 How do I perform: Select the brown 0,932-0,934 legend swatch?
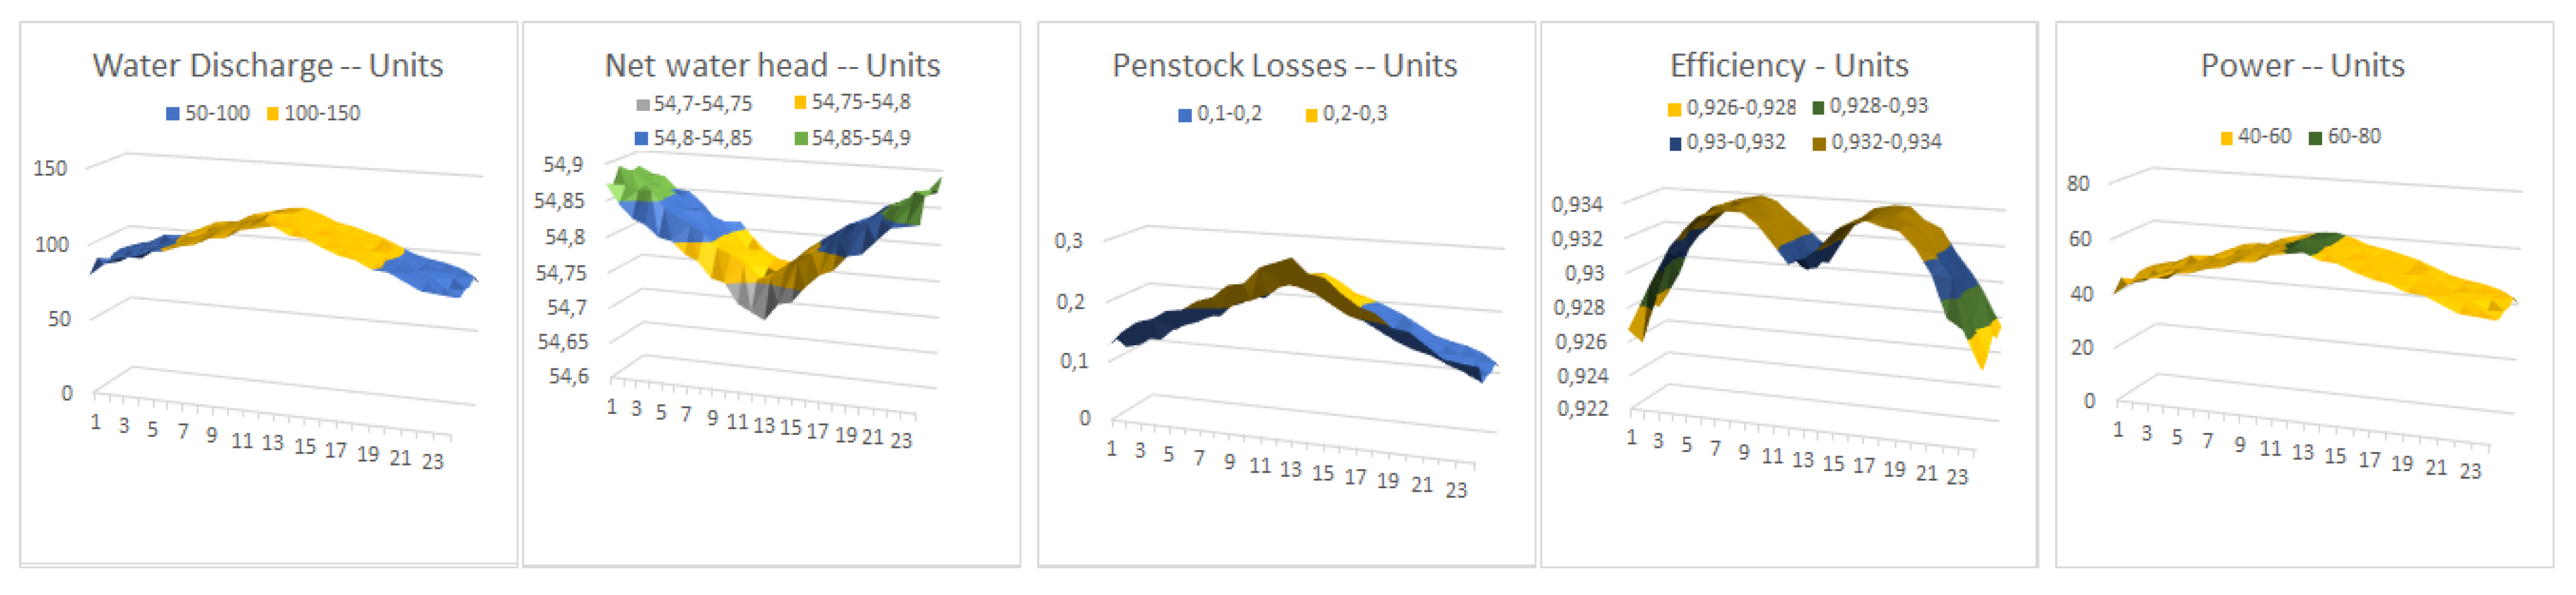coord(1819,143)
